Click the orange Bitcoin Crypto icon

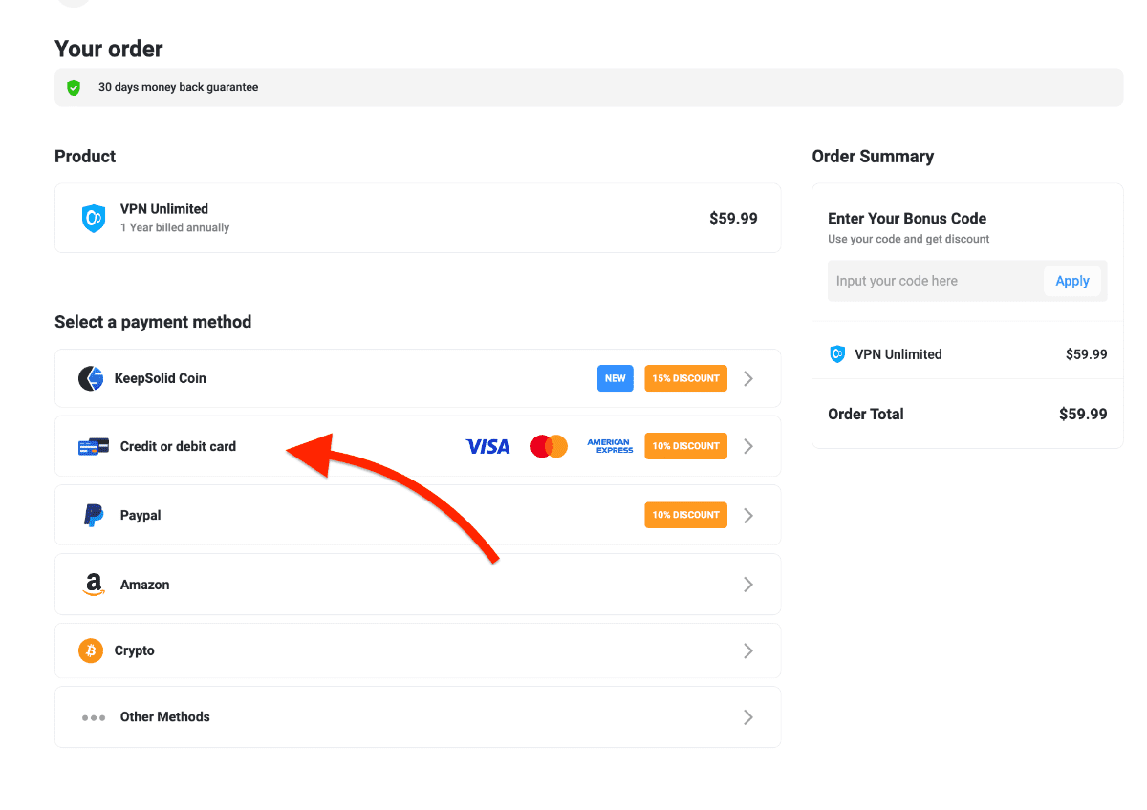tap(91, 650)
